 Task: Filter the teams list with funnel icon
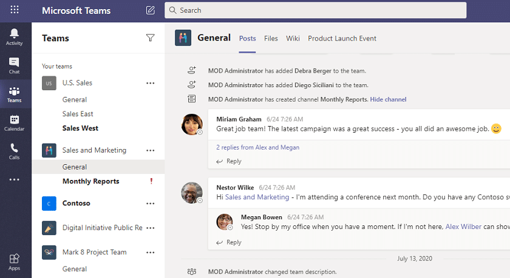(151, 38)
